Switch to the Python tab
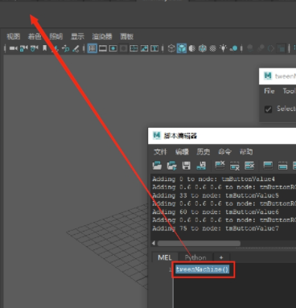Viewport: 296px width, 308px height. [x=195, y=257]
